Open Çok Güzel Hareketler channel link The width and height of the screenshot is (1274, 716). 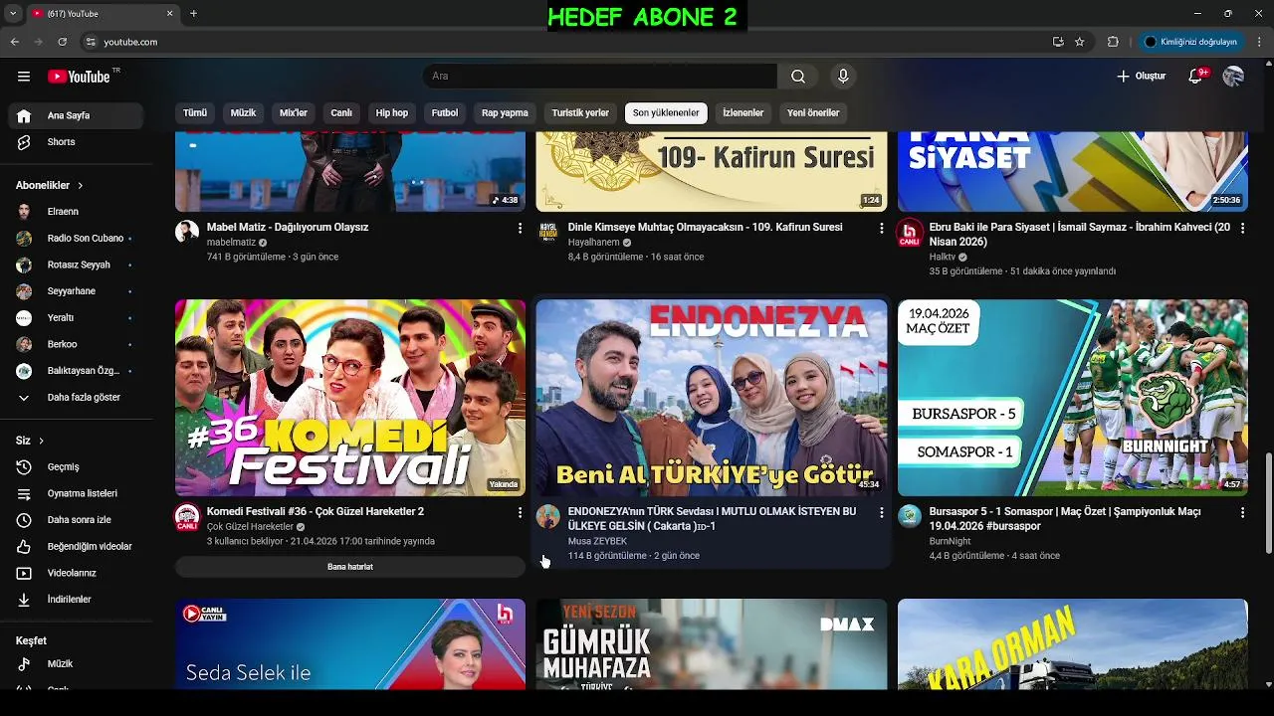(x=250, y=527)
